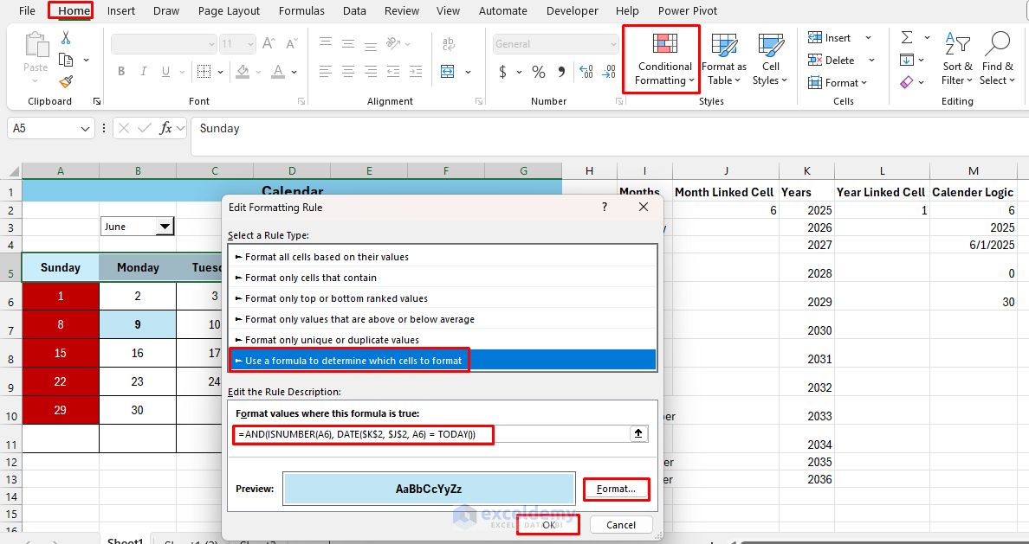The width and height of the screenshot is (1029, 544).
Task: Click Delete cells button
Action: tap(832, 61)
